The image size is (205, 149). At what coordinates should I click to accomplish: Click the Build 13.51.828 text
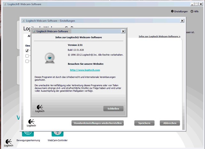point(76,50)
